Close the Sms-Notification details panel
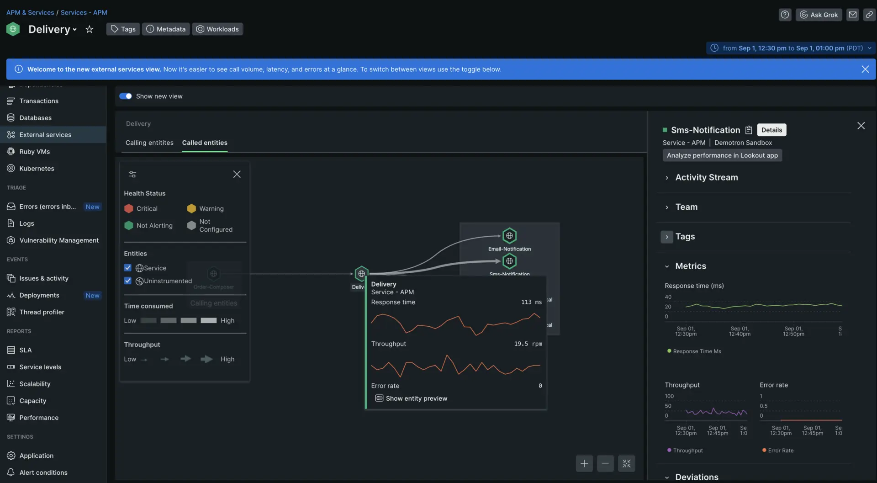Image resolution: width=877 pixels, height=483 pixels. (861, 126)
